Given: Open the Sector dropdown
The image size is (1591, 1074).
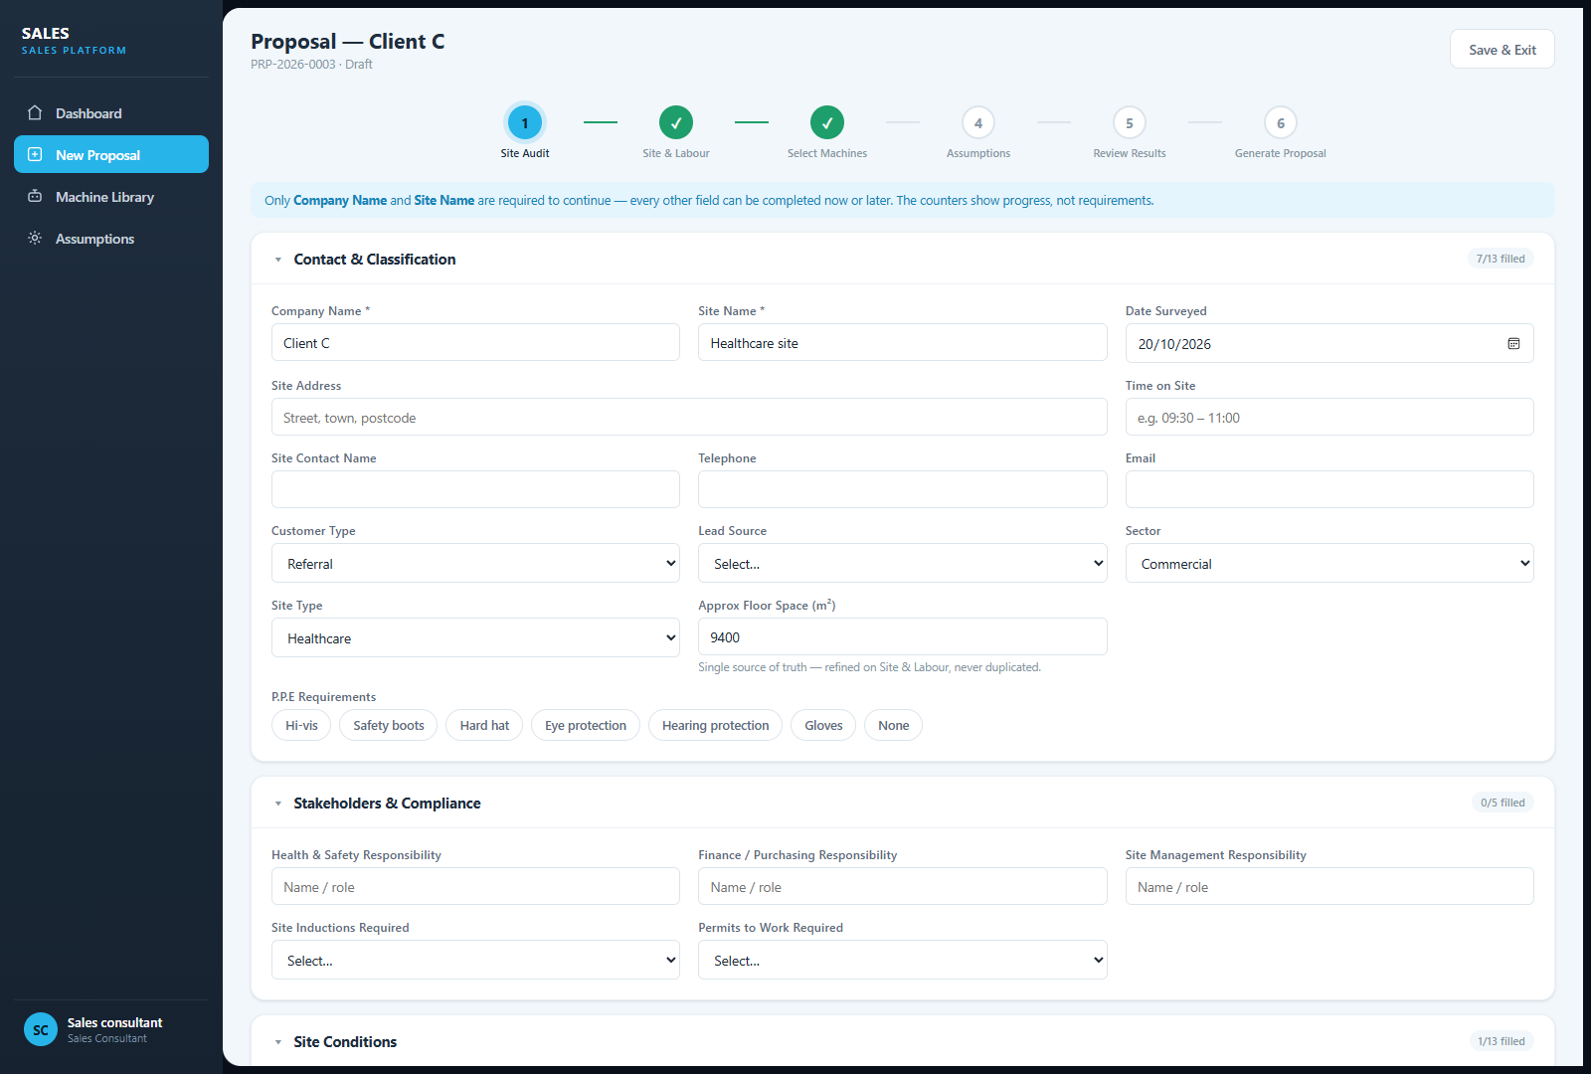Looking at the screenshot, I should click(1329, 563).
